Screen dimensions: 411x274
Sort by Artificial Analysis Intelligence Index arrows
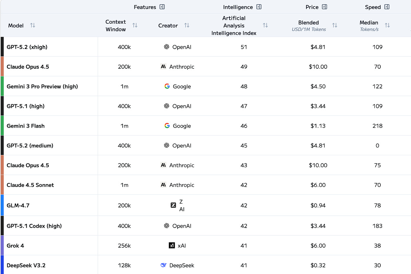pos(265,25)
